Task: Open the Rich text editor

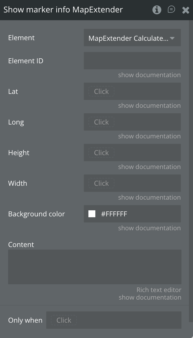Action: point(159,290)
